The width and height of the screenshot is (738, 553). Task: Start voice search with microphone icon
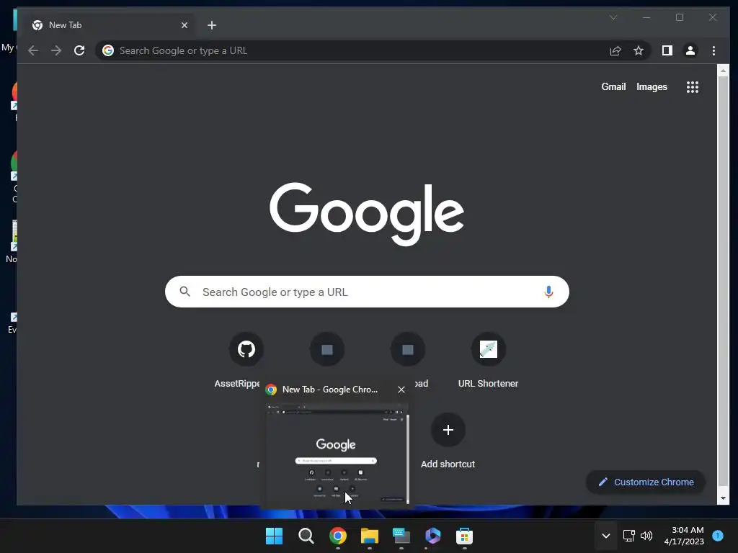[x=548, y=292]
